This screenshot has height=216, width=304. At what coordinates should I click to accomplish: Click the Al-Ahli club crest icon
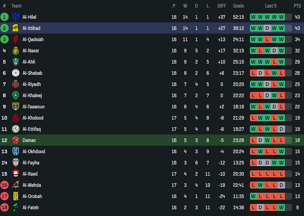pyautogui.click(x=16, y=62)
